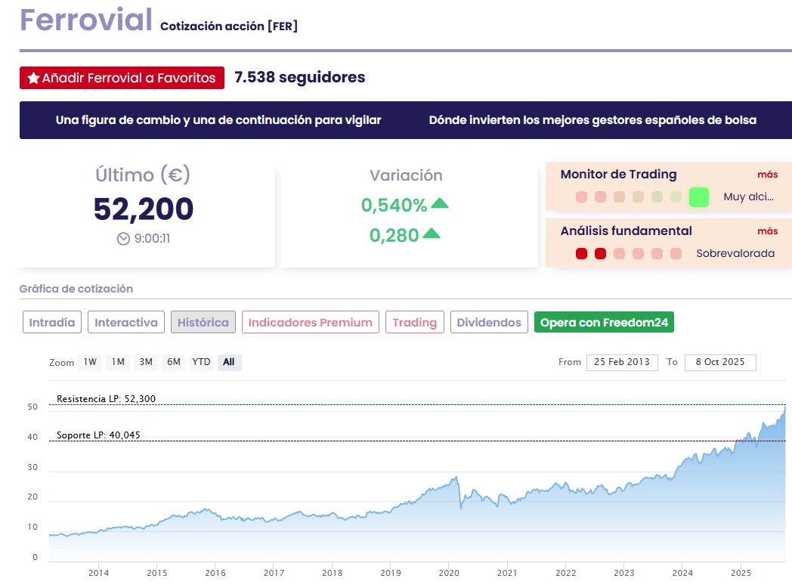Screen dimensions: 792x588
Task: Click Opera con Freedom24 button
Action: tap(604, 322)
